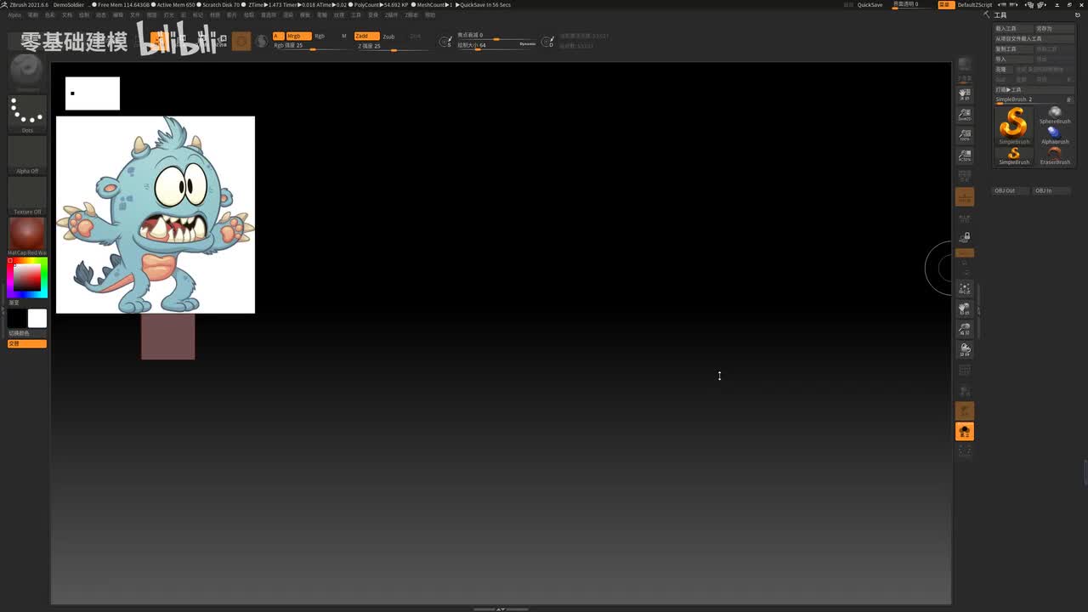Click Load Tool button
The width and height of the screenshot is (1088, 612).
[1014, 28]
